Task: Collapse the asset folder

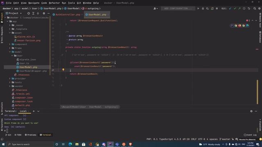Action: 10,33
